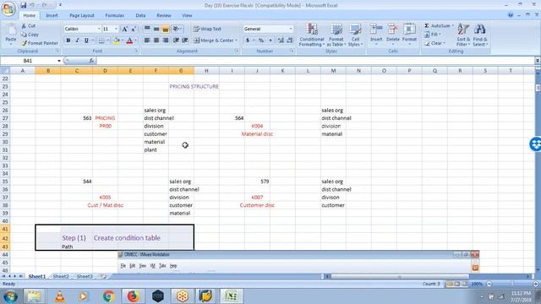Switch to the Review tab
The image size is (541, 304).
[163, 15]
